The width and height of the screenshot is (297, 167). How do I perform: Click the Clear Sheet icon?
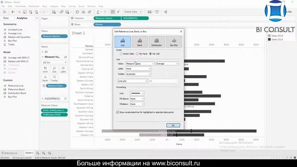pos(67,12)
